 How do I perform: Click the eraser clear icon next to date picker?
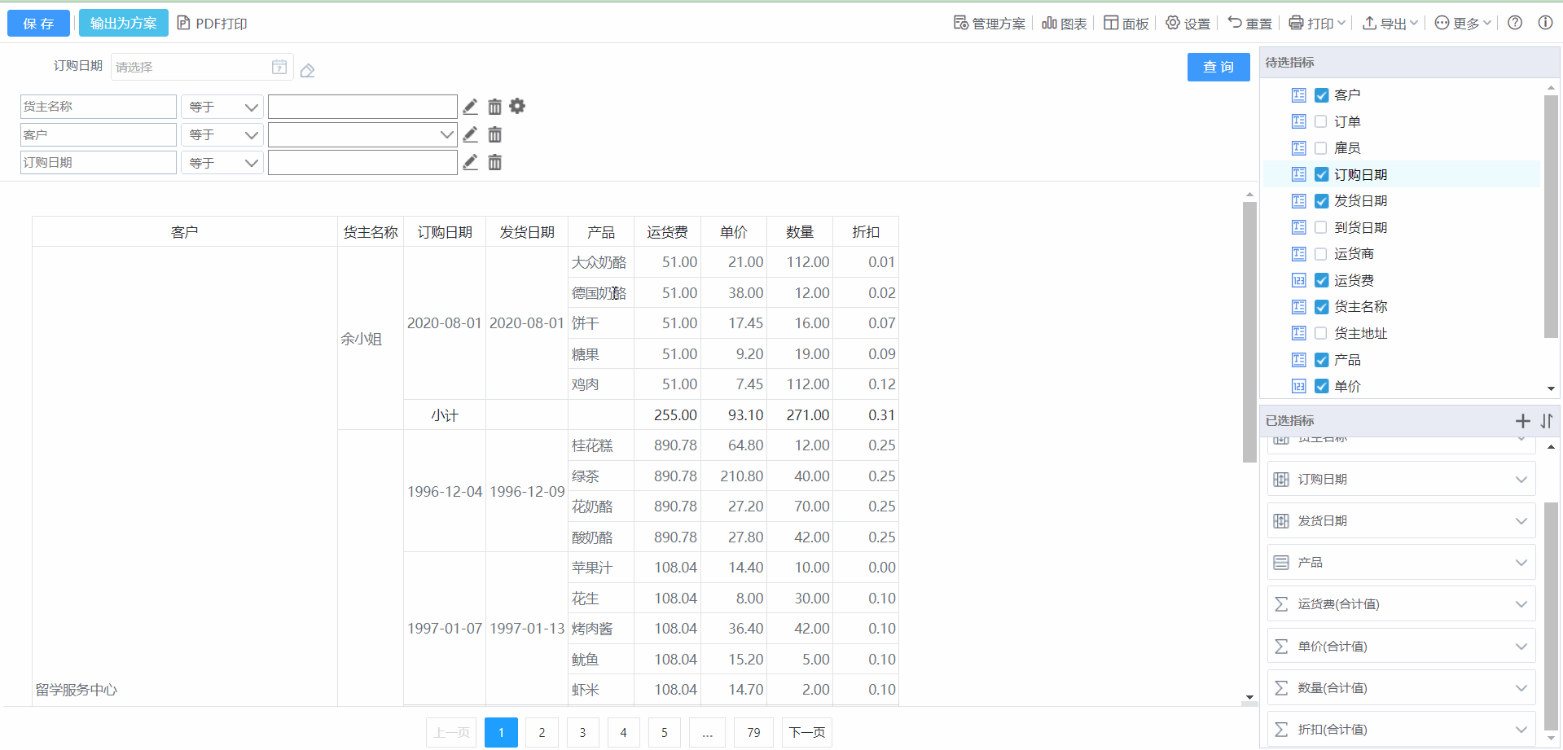(307, 71)
